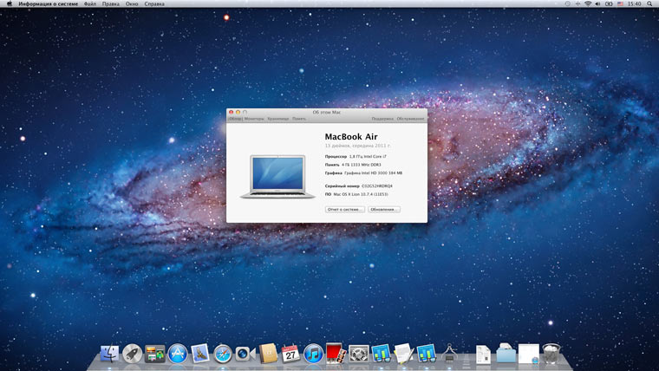Open Photo Booth icon in Dock
Image resolution: width=659 pixels, height=371 pixels.
point(336,354)
